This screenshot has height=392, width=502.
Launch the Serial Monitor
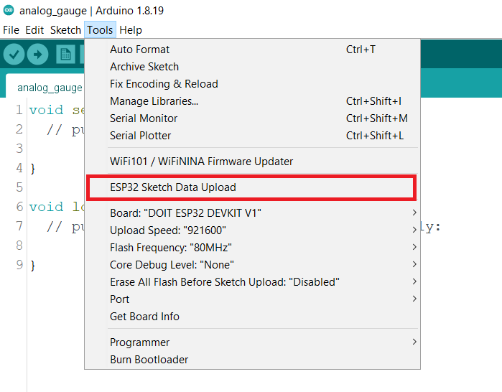tap(144, 118)
